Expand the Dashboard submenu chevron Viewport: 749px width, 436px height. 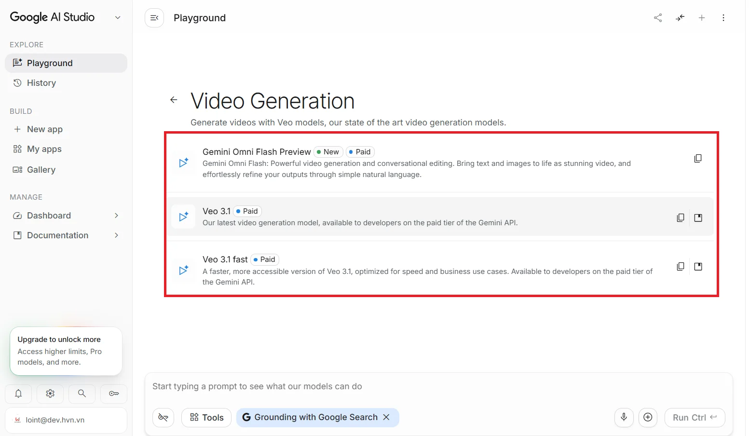click(x=116, y=216)
